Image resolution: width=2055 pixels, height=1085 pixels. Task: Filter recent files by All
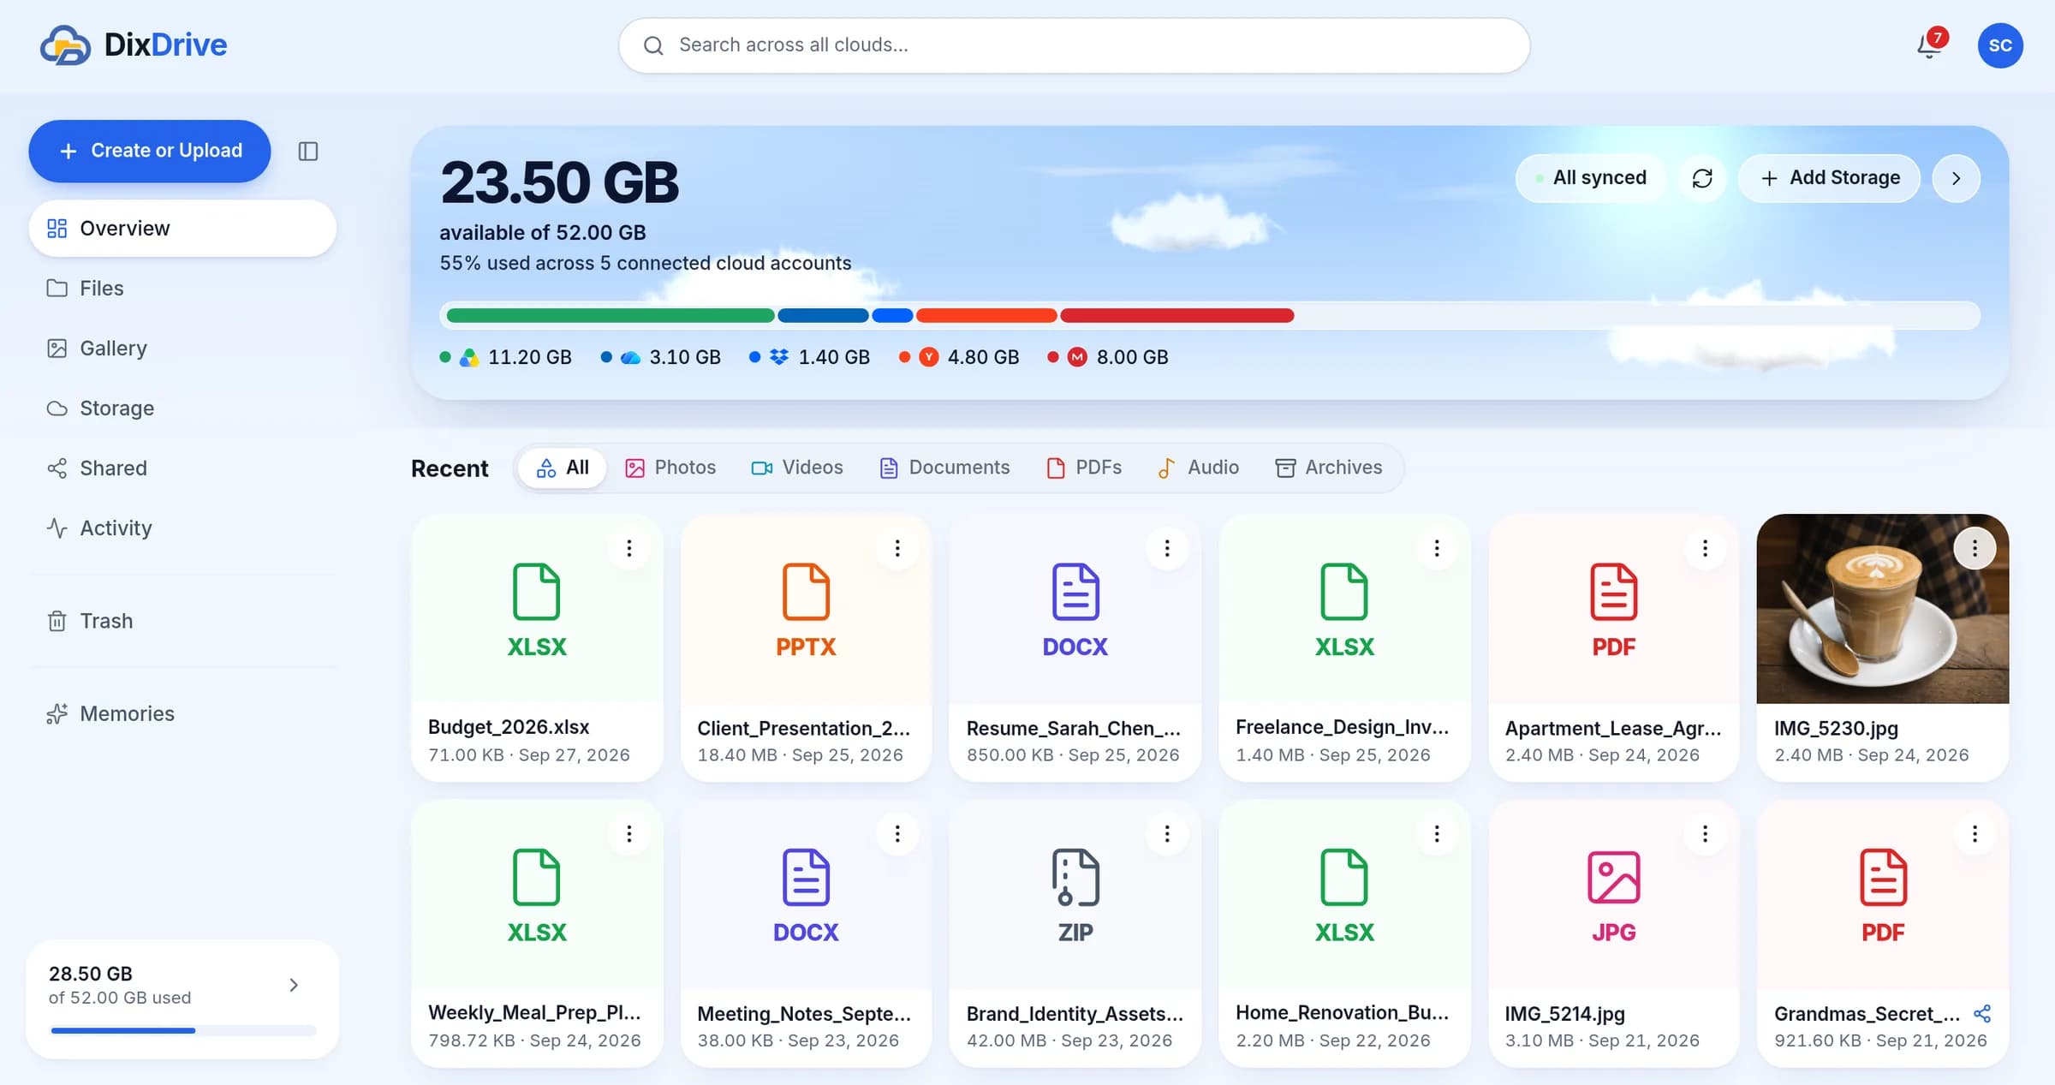563,468
